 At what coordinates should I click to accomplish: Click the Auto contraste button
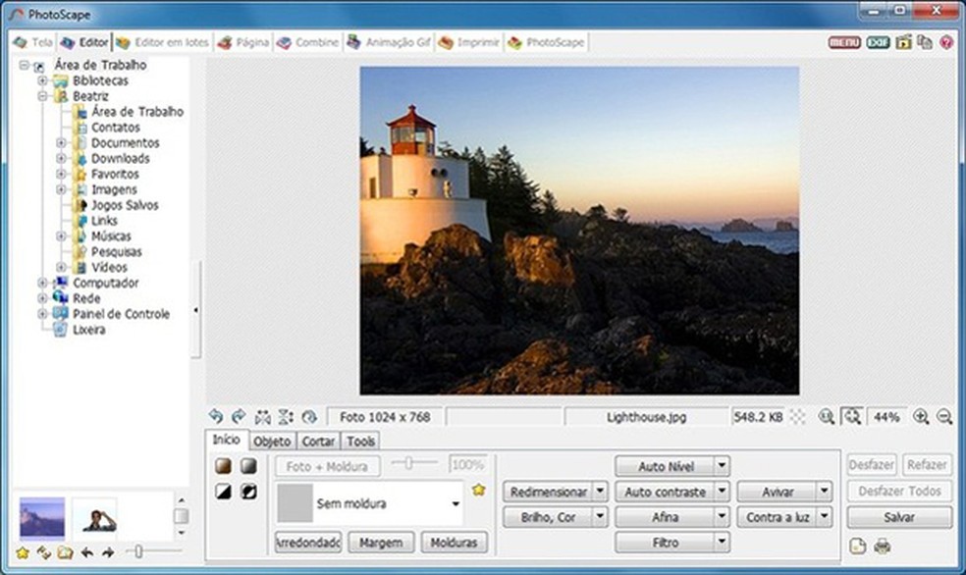665,492
